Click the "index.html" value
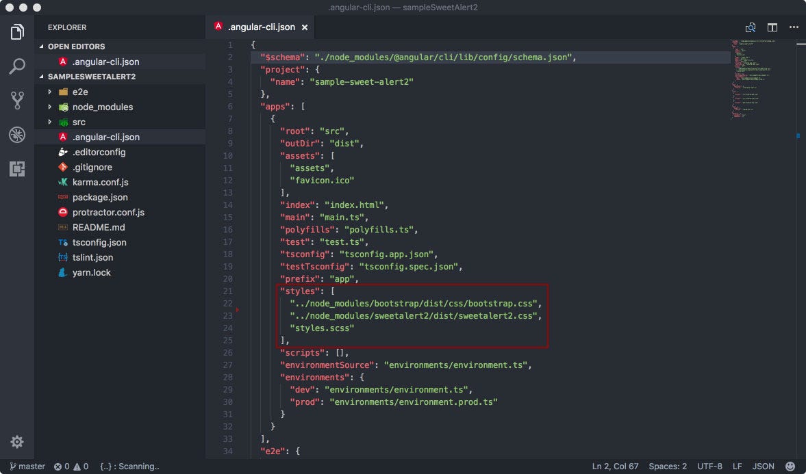The width and height of the screenshot is (806, 474). click(x=354, y=205)
